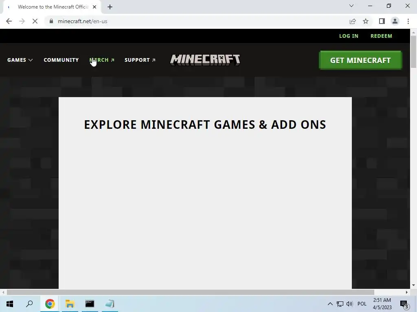The image size is (417, 312).
Task: Open the SUPPORT external link
Action: click(x=140, y=60)
